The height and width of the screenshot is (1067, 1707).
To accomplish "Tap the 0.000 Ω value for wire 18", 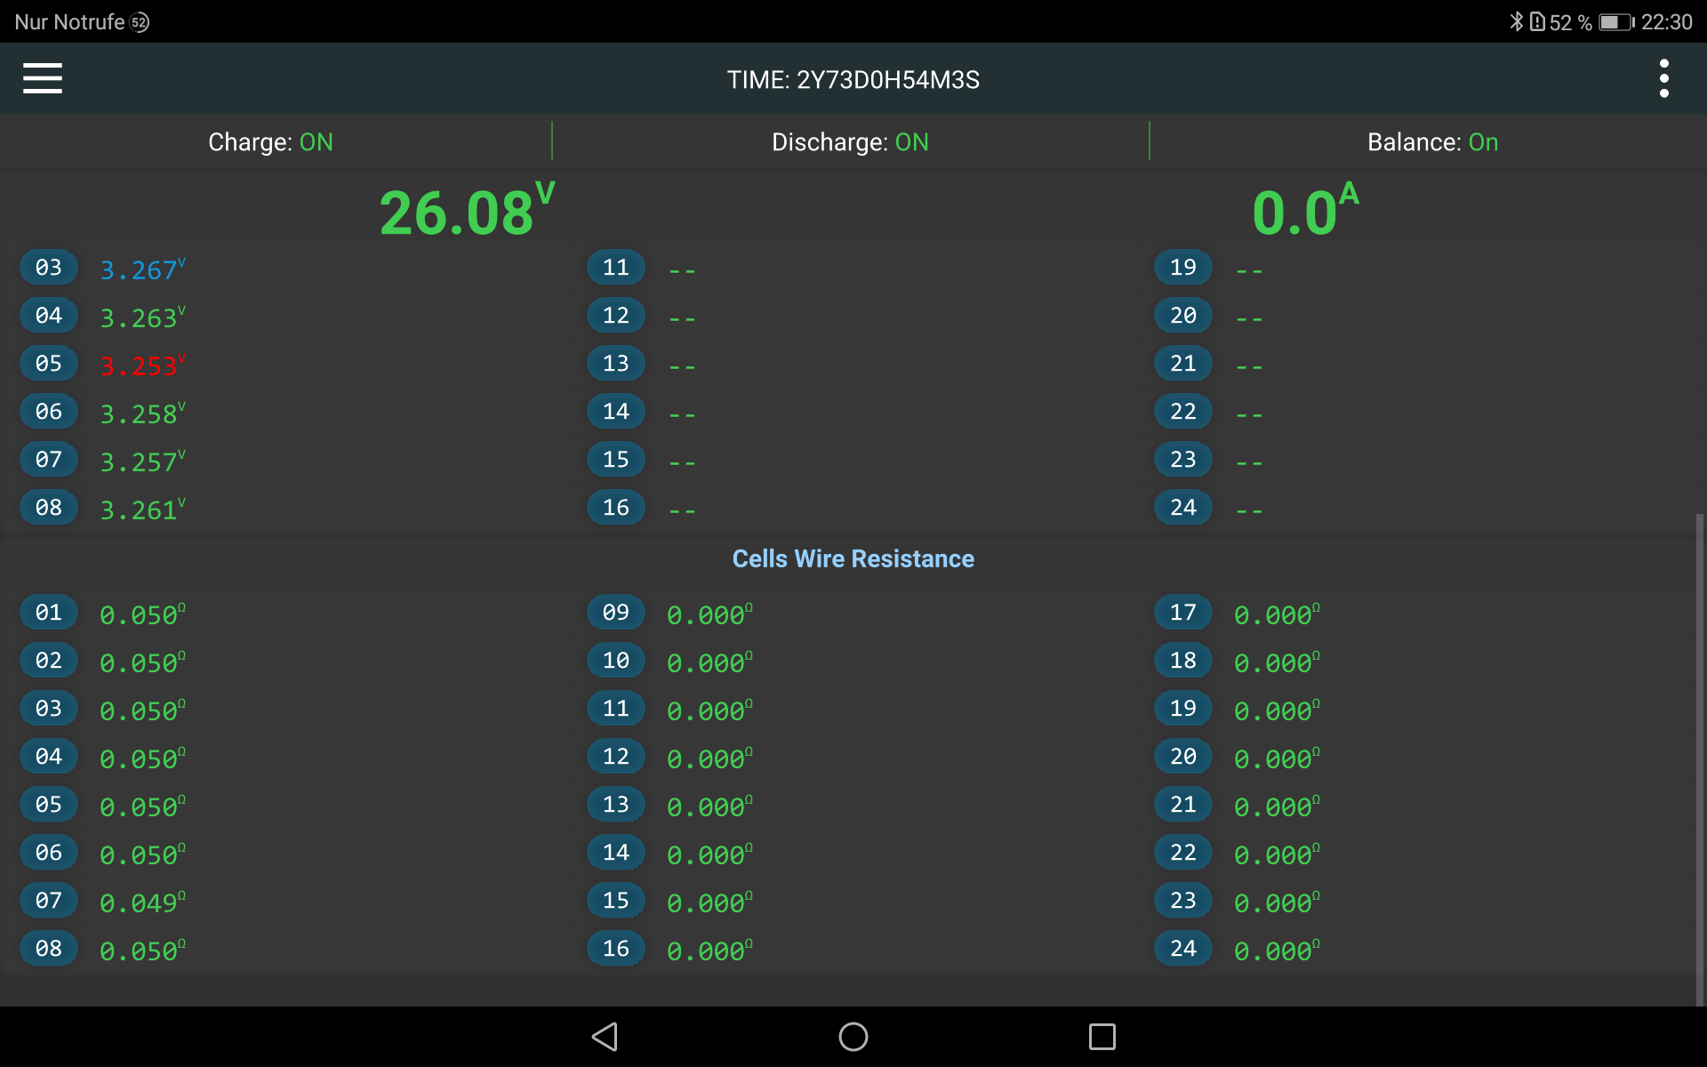I will tap(1277, 662).
